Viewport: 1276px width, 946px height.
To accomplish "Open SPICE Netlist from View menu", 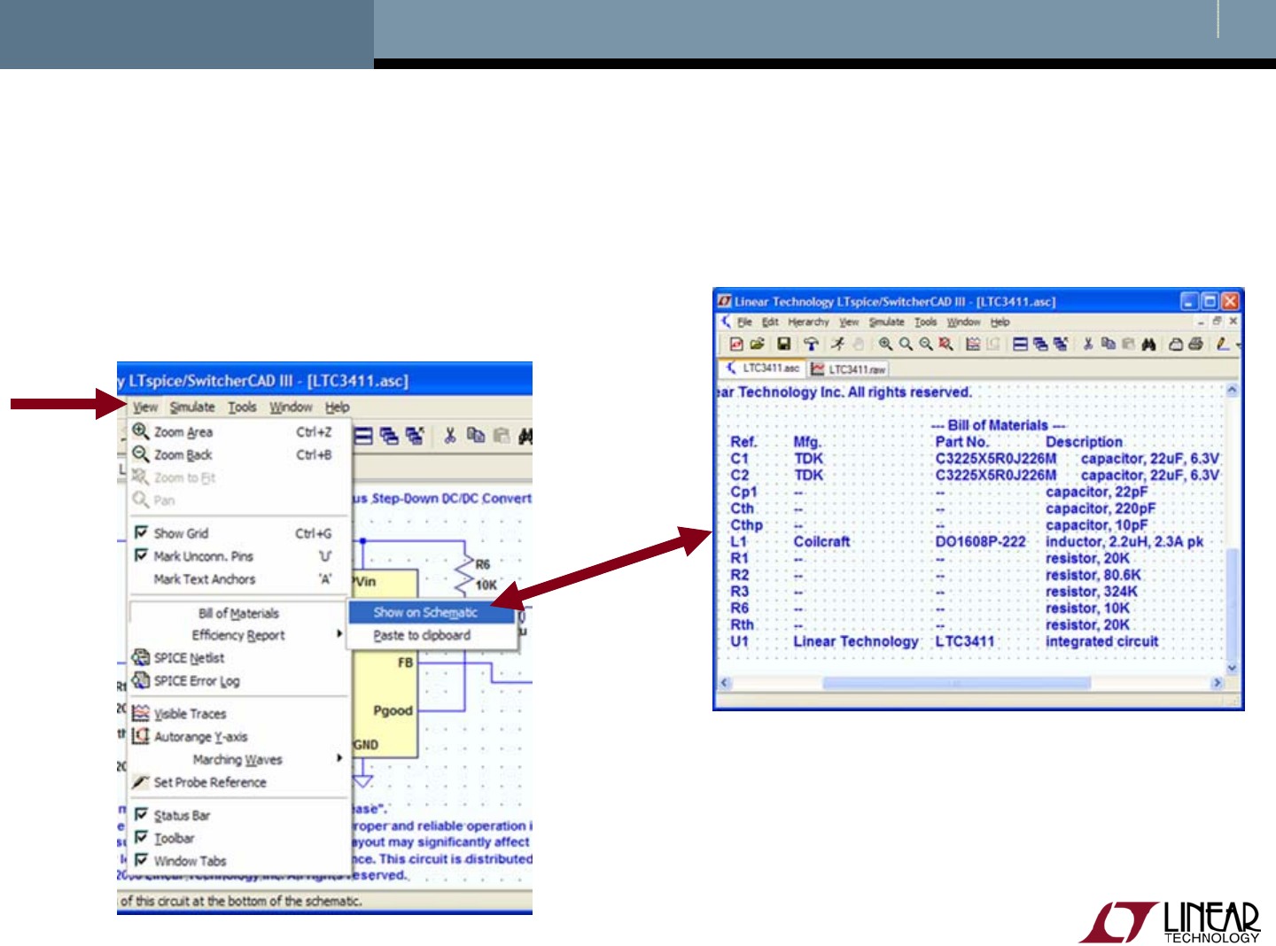I will pyautogui.click(x=238, y=658).
